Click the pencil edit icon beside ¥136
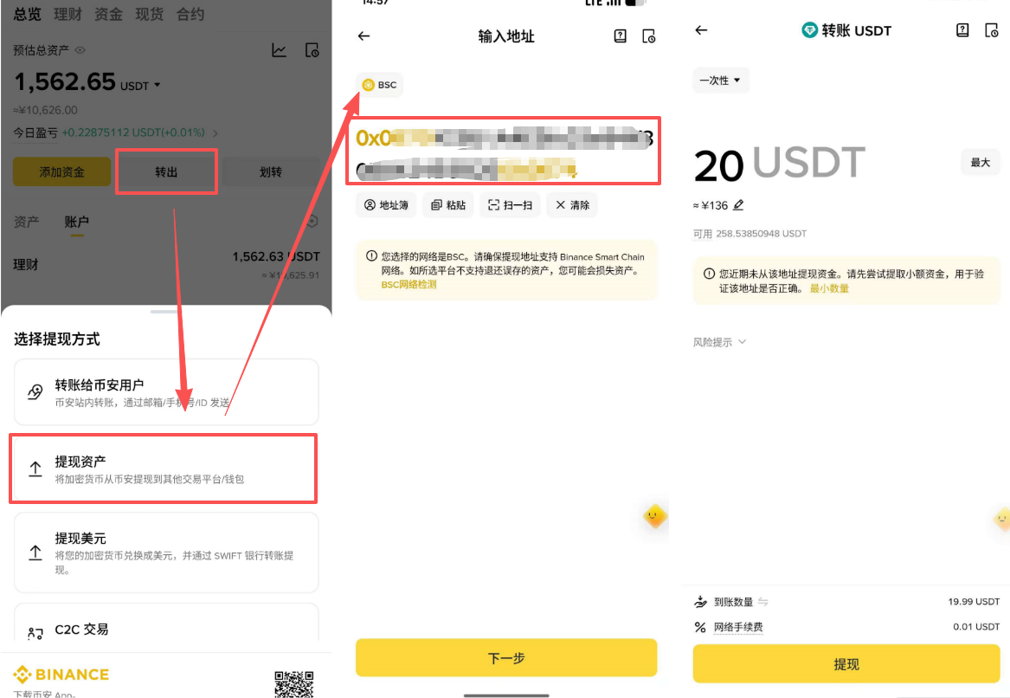Screen dimensions: 1010x698 pos(738,205)
